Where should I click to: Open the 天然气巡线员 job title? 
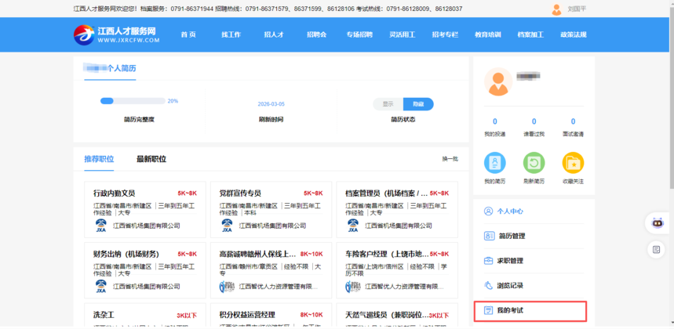(x=387, y=315)
